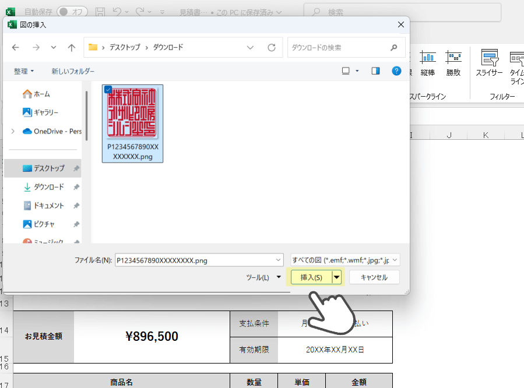The image size is (524, 388).
Task: Click ダウンロード in the address breadcrumb
Action: pyautogui.click(x=168, y=47)
